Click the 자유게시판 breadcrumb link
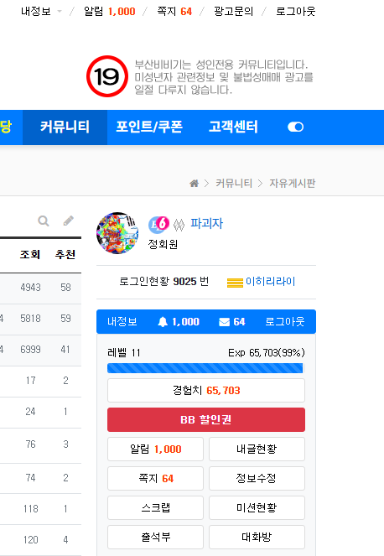The image size is (384, 556). pyautogui.click(x=292, y=184)
